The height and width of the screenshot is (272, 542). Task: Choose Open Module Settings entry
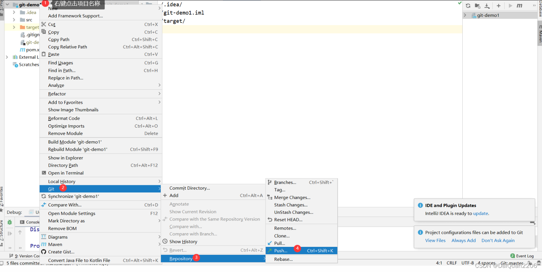tap(101, 213)
